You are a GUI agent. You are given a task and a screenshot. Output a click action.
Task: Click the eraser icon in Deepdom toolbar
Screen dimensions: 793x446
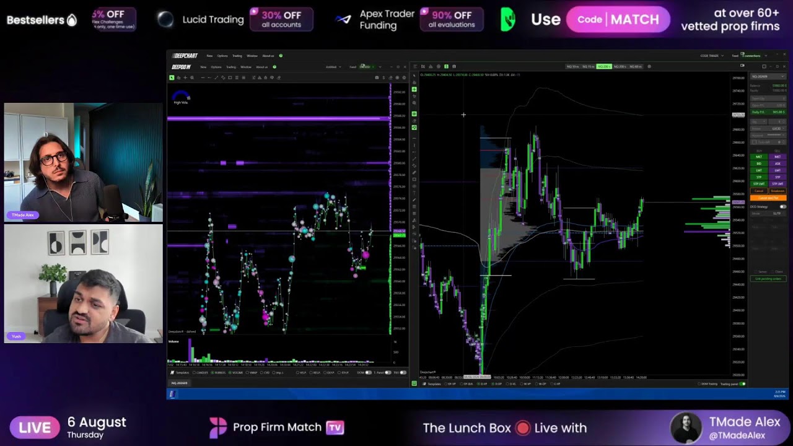(279, 77)
